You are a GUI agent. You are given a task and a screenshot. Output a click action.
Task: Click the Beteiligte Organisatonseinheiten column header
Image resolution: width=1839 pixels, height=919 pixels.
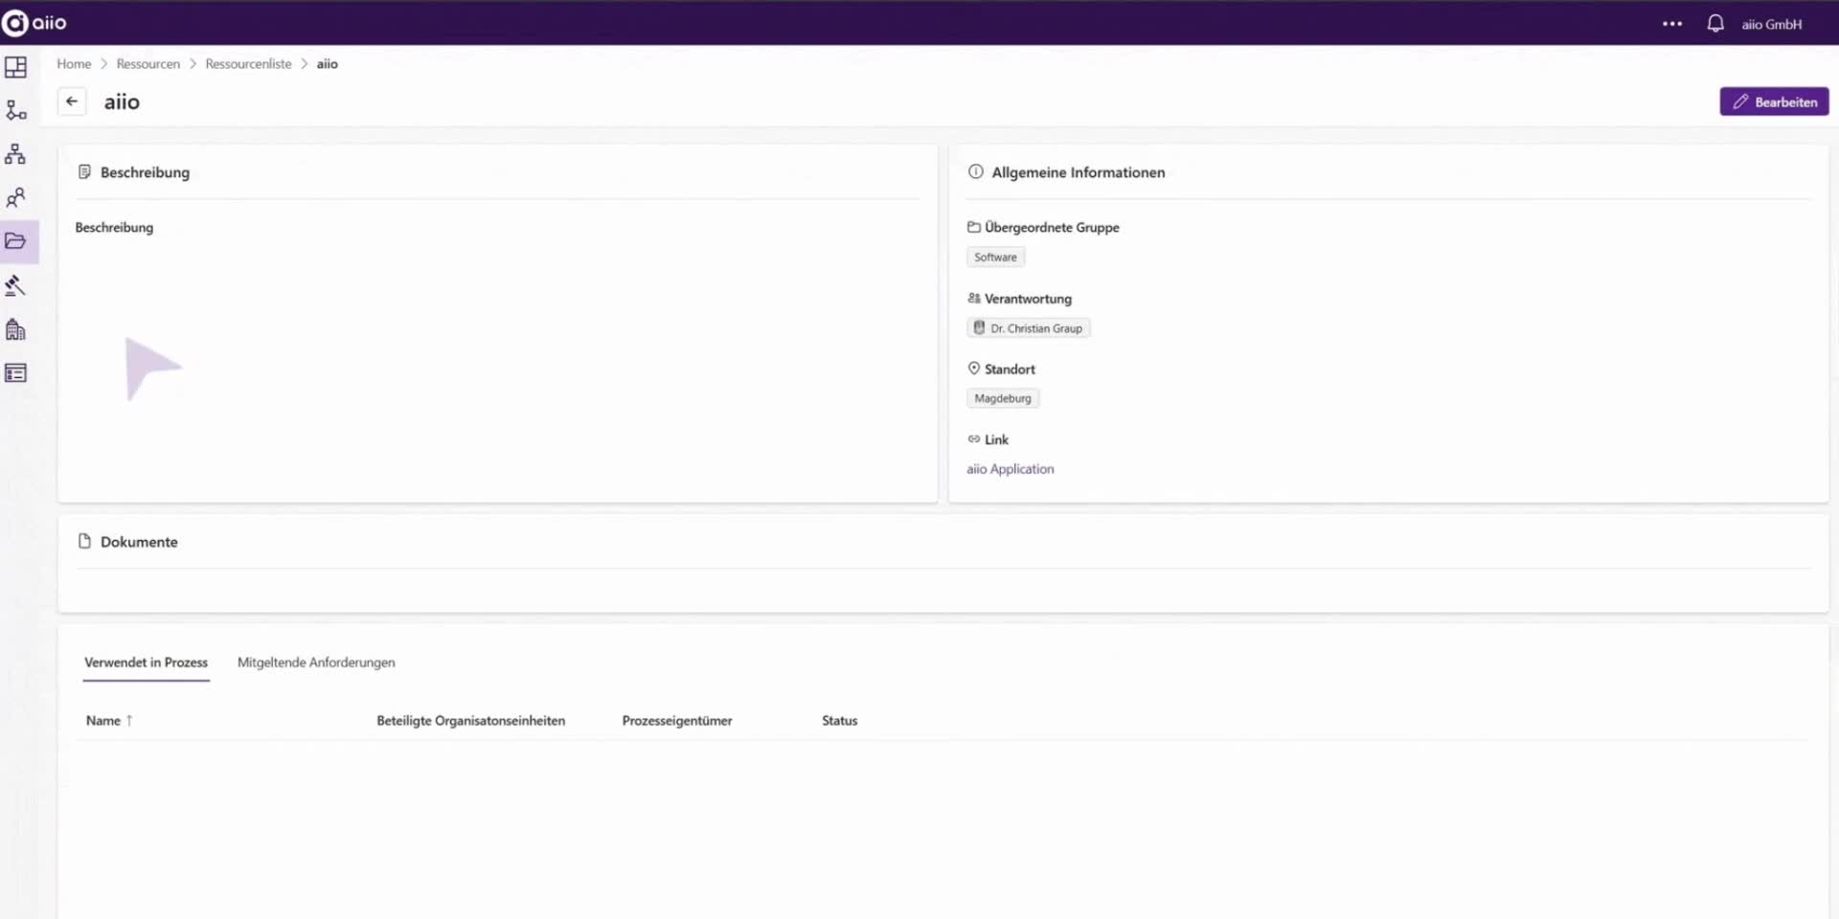[x=470, y=721]
